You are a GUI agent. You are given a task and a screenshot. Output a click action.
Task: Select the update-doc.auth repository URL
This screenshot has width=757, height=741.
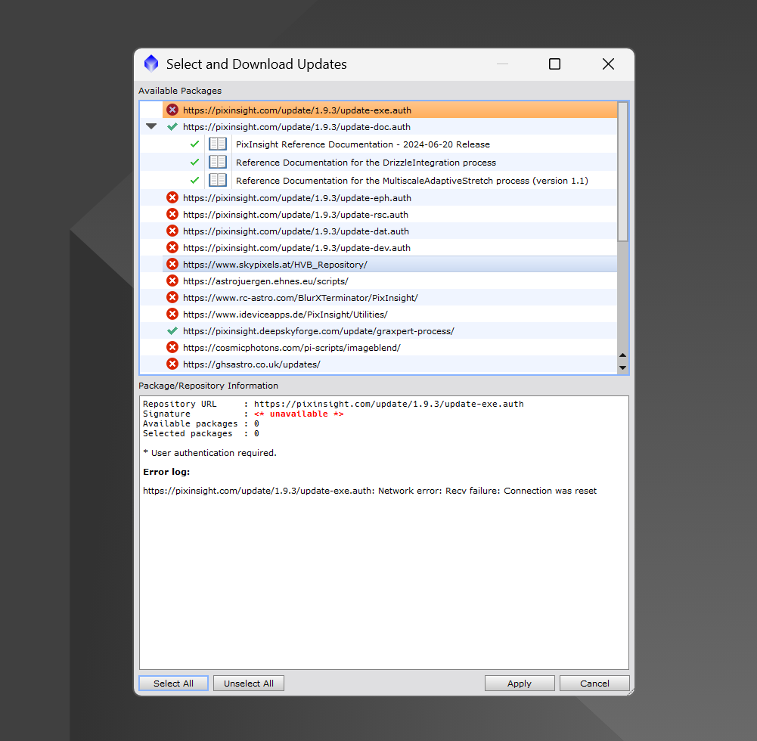point(296,127)
